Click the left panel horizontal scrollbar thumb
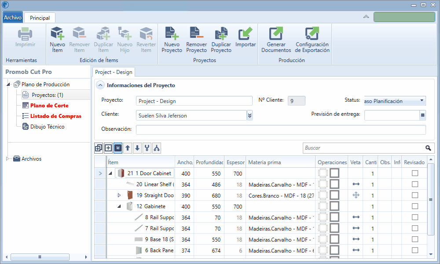 coord(40,257)
